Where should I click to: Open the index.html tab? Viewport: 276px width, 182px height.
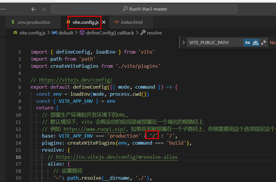(x=132, y=22)
